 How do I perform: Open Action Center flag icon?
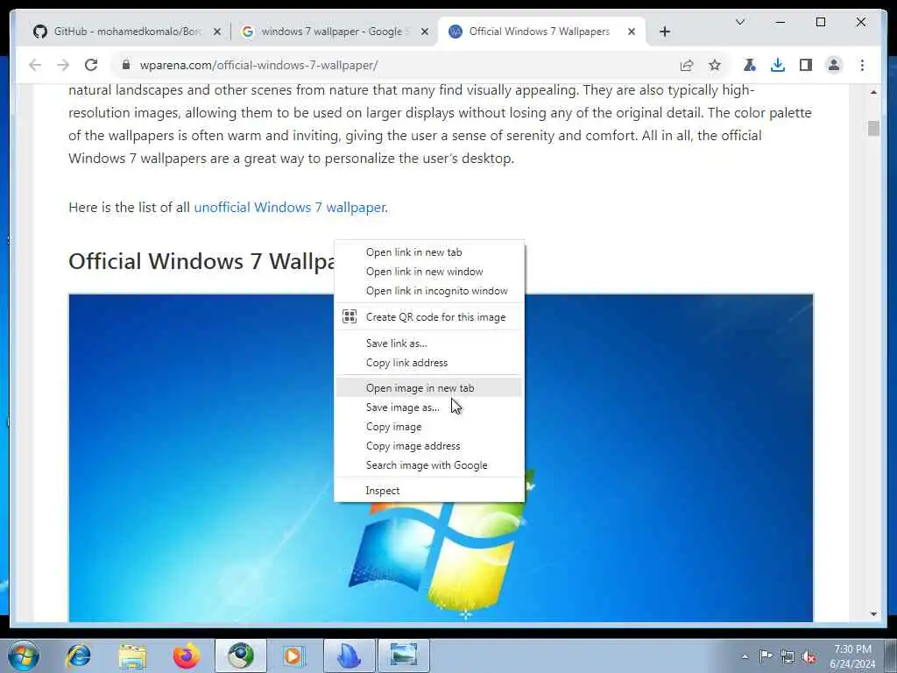pos(766,655)
